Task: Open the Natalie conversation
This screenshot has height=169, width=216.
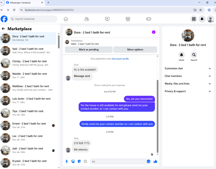Action: click(28, 76)
